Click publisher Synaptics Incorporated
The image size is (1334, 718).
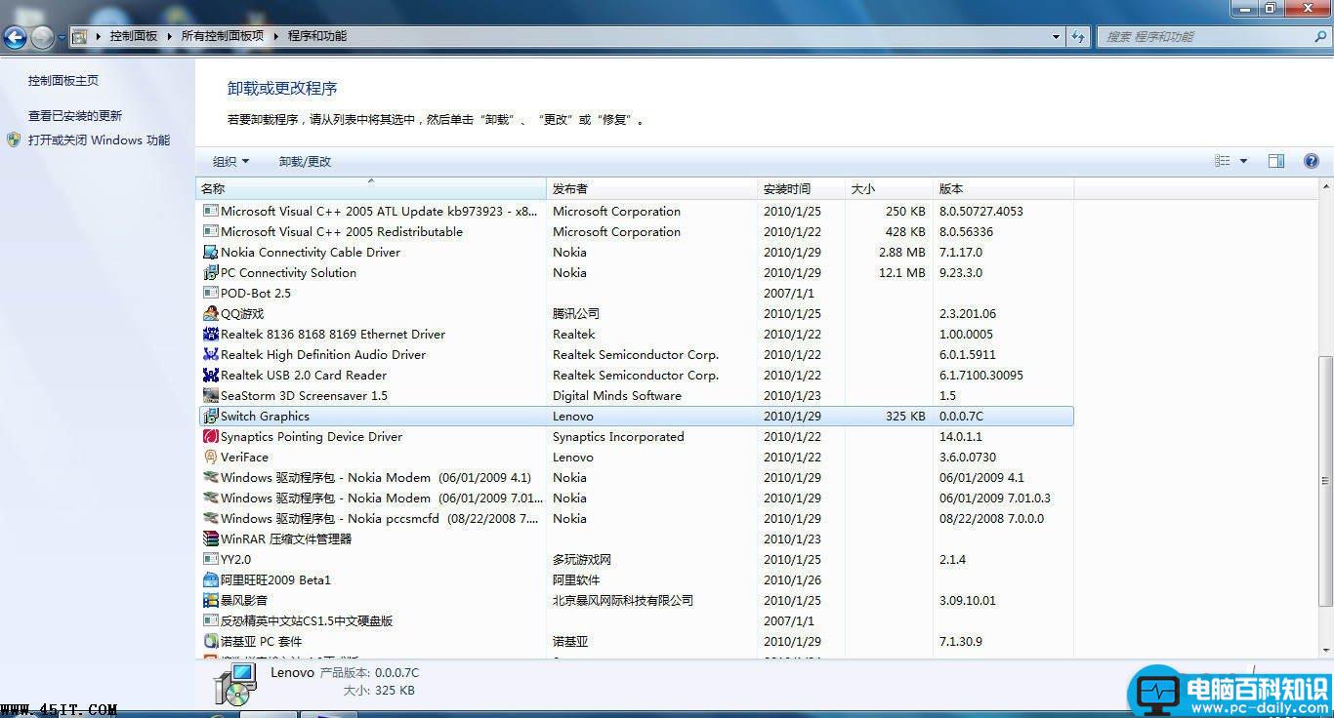coord(618,436)
